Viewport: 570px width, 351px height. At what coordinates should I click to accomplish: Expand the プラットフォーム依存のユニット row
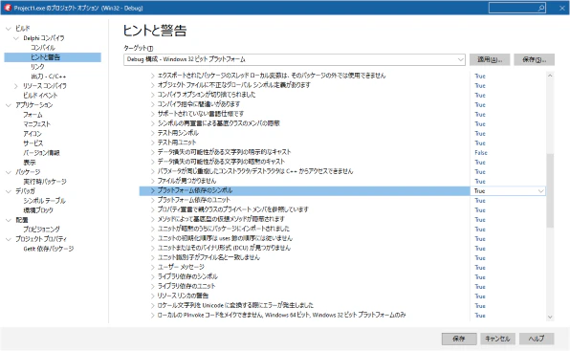(153, 200)
